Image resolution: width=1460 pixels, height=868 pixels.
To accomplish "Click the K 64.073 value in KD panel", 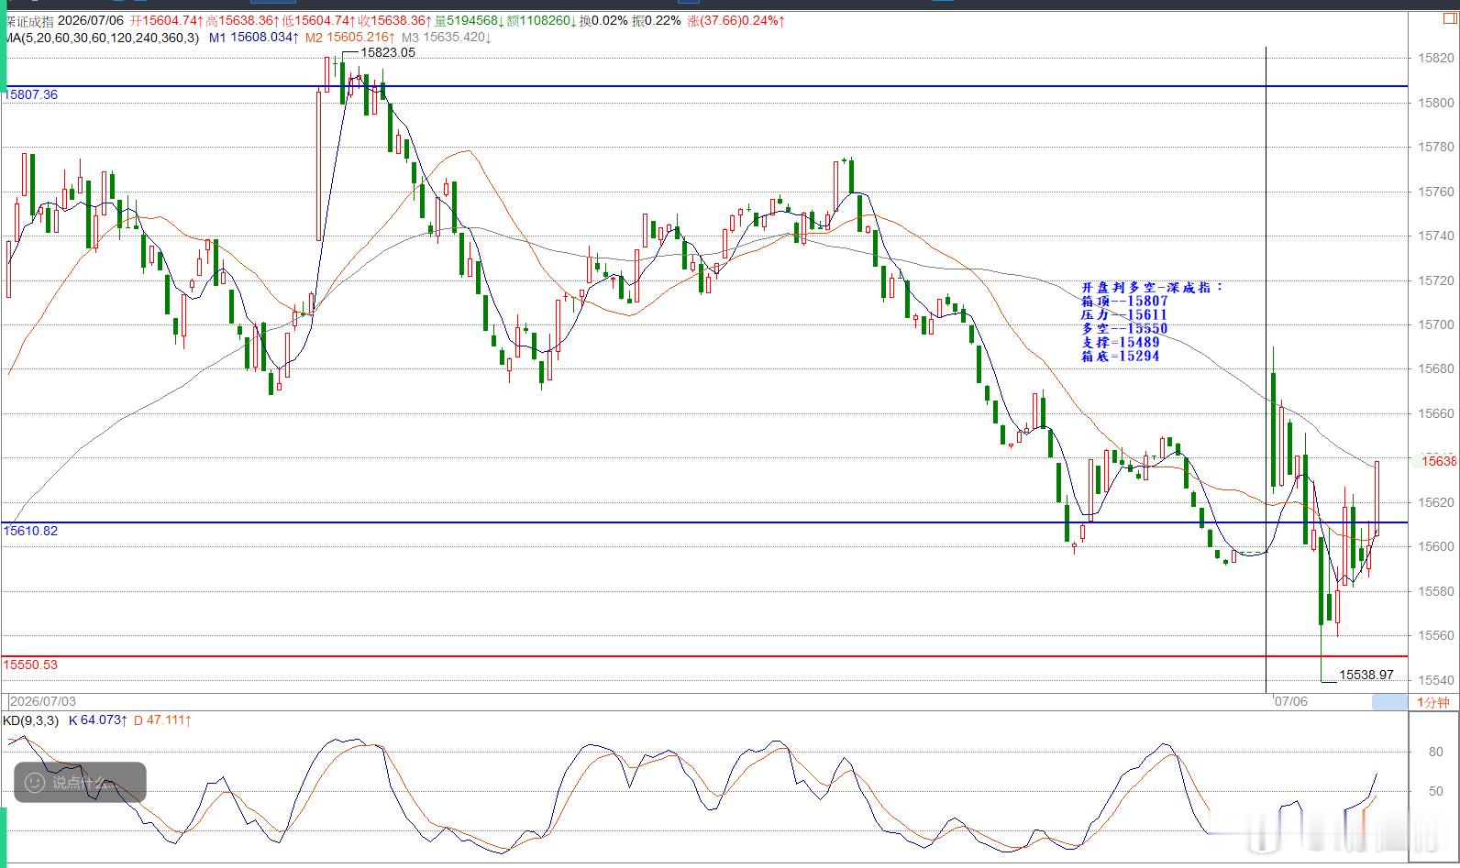I will [98, 720].
